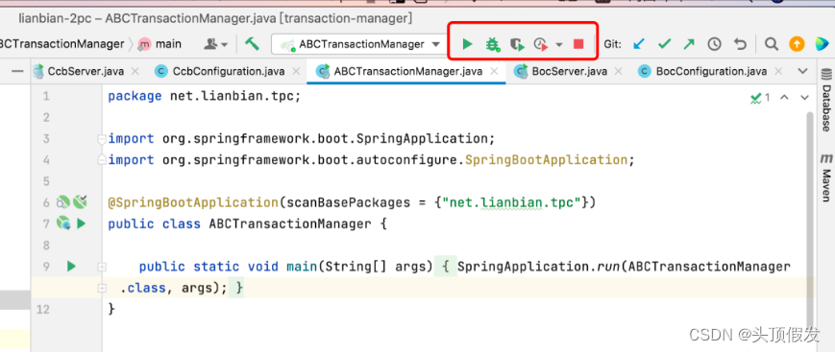This screenshot has height=352, width=835.
Task: Collapse the side panel using minus icon
Action: pos(17,71)
